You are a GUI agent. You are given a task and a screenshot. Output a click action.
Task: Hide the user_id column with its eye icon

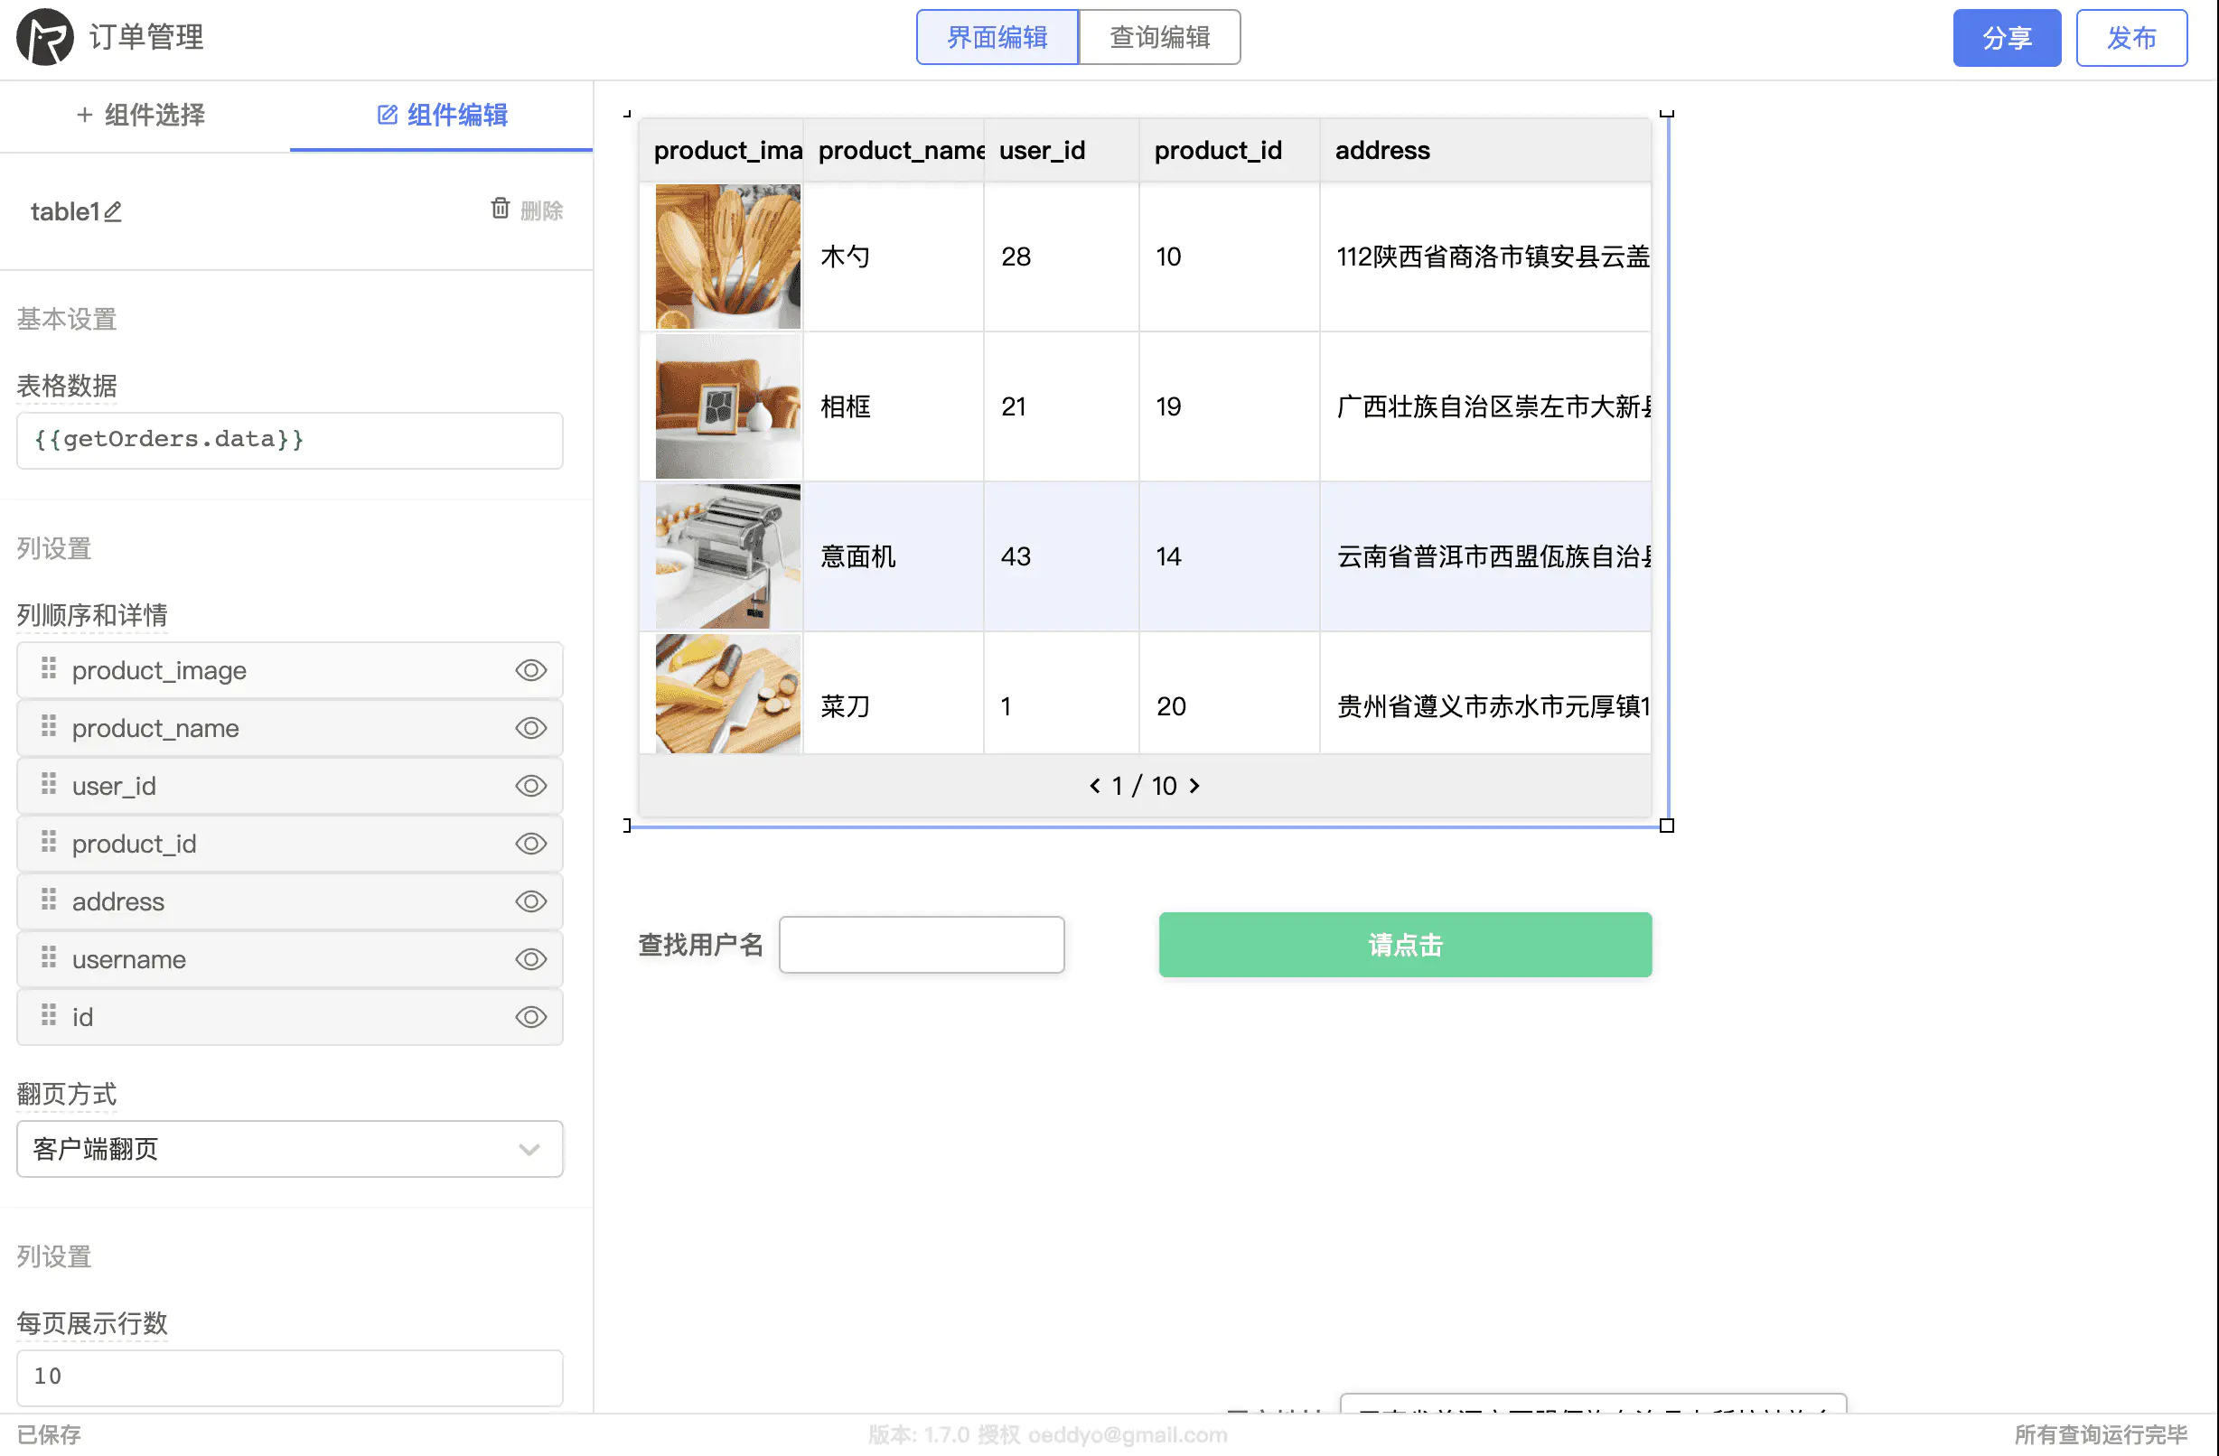point(529,786)
